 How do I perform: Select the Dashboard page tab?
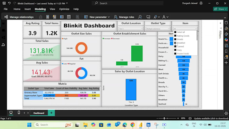(x=39, y=113)
